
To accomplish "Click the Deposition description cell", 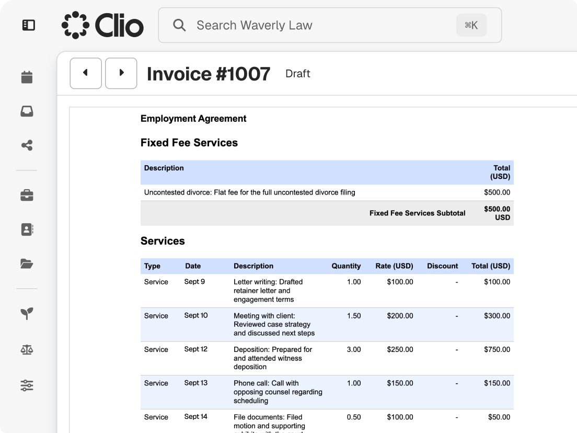I will click(273, 358).
